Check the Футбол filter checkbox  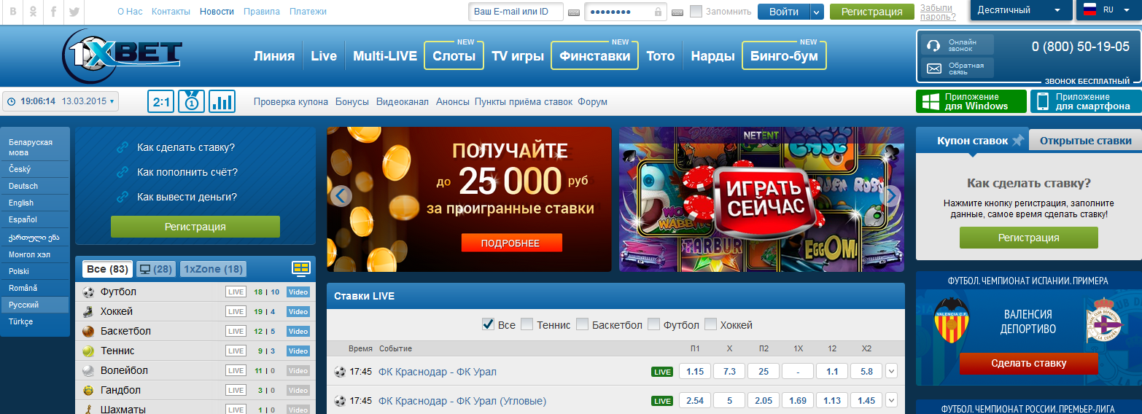[x=653, y=324]
